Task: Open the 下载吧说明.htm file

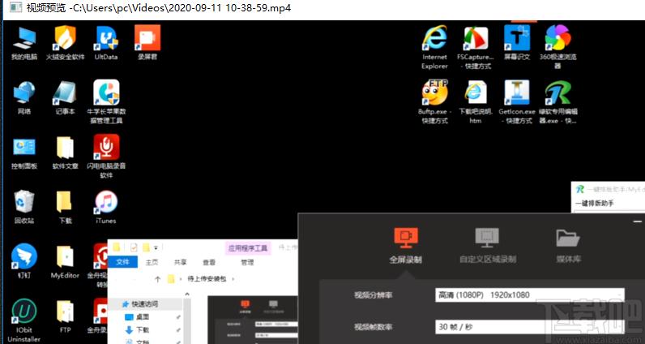Action: [x=476, y=102]
